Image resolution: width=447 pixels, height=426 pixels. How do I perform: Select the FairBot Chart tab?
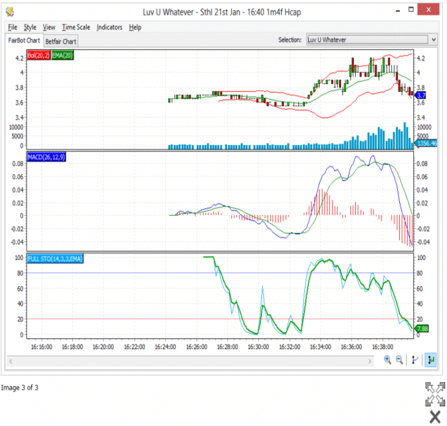point(24,40)
